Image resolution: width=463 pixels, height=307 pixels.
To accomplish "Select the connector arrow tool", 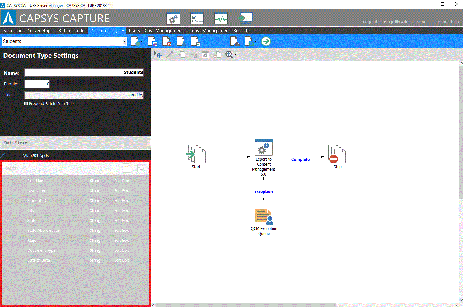I will 170,55.
